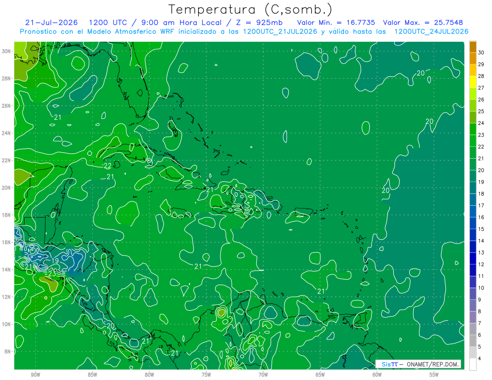The height and width of the screenshot is (380, 492).
Task: Click the "75W" longitude axis label
Action: click(x=206, y=375)
